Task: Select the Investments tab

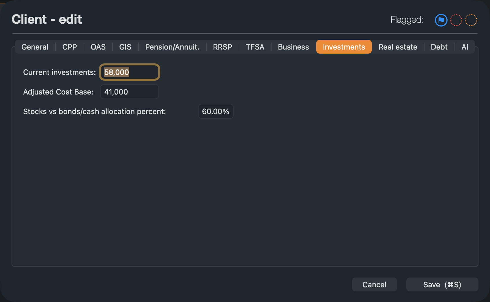Action: (344, 47)
